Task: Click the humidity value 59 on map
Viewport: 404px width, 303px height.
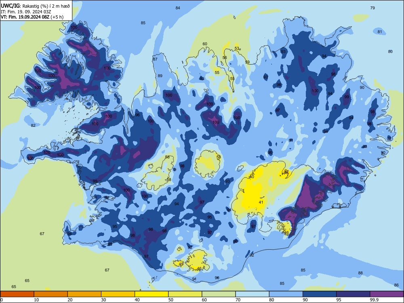Action: (x=247, y=62)
